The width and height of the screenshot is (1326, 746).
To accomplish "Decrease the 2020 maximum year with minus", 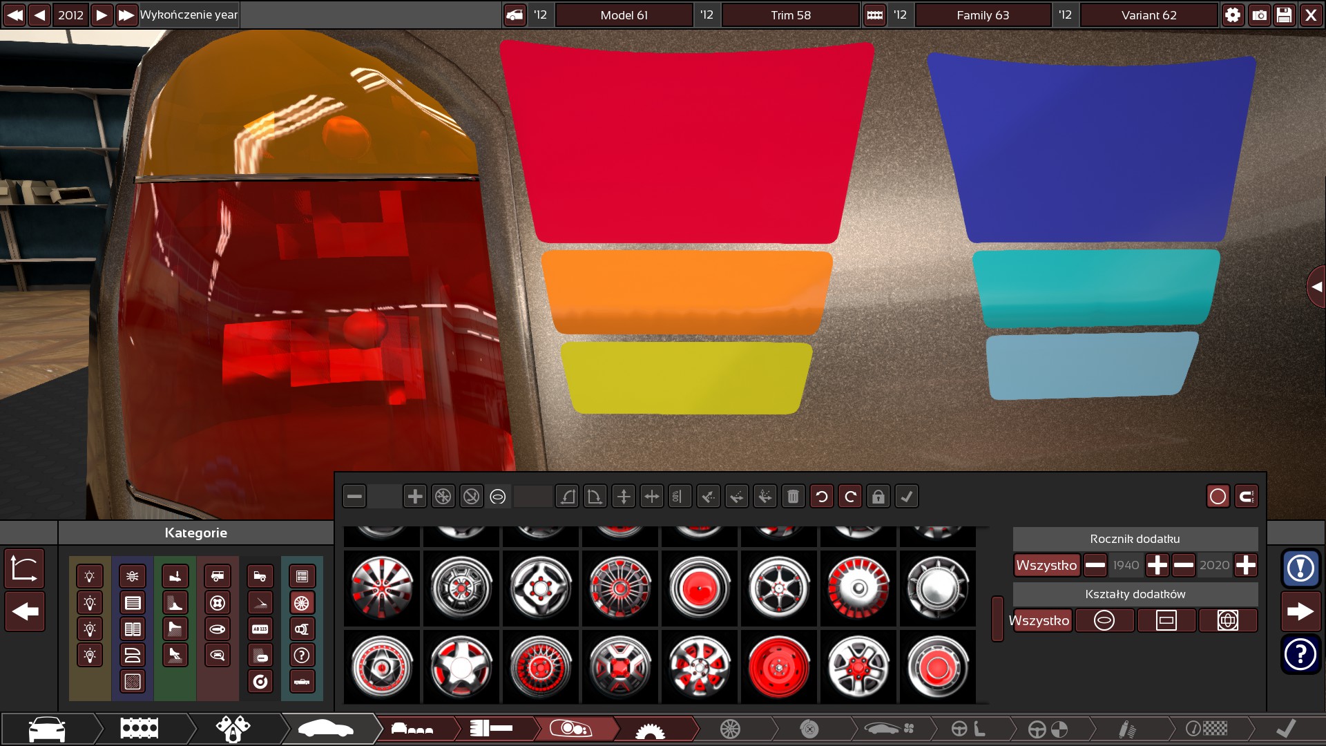I will (x=1183, y=565).
